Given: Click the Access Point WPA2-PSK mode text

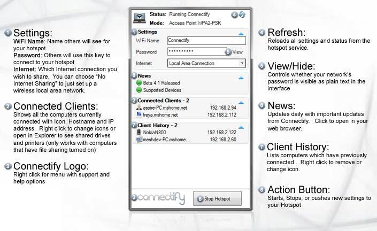Looking at the screenshot, I should [x=195, y=23].
